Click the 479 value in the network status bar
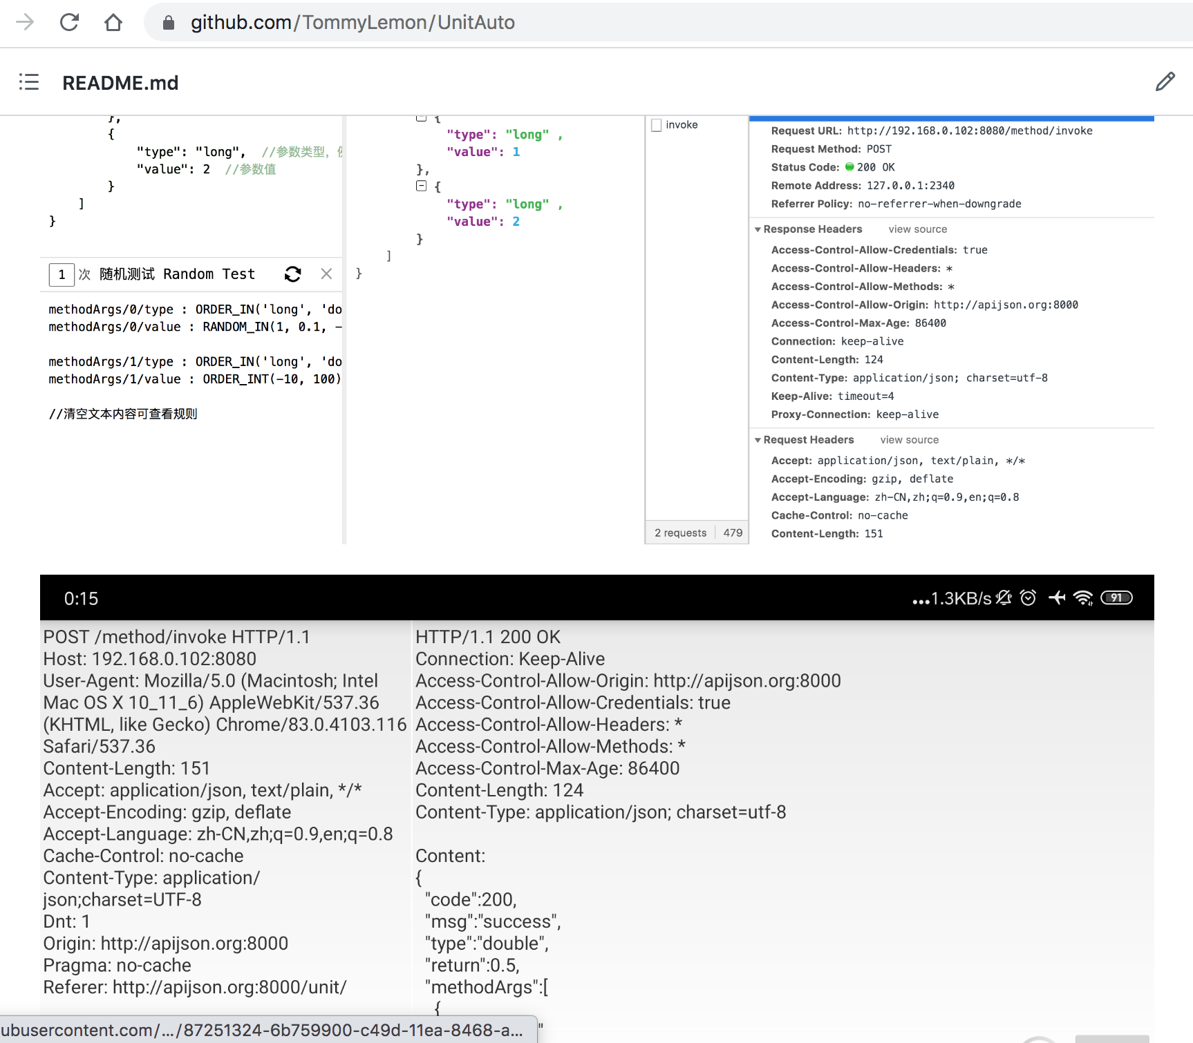This screenshot has width=1193, height=1043. (x=733, y=533)
